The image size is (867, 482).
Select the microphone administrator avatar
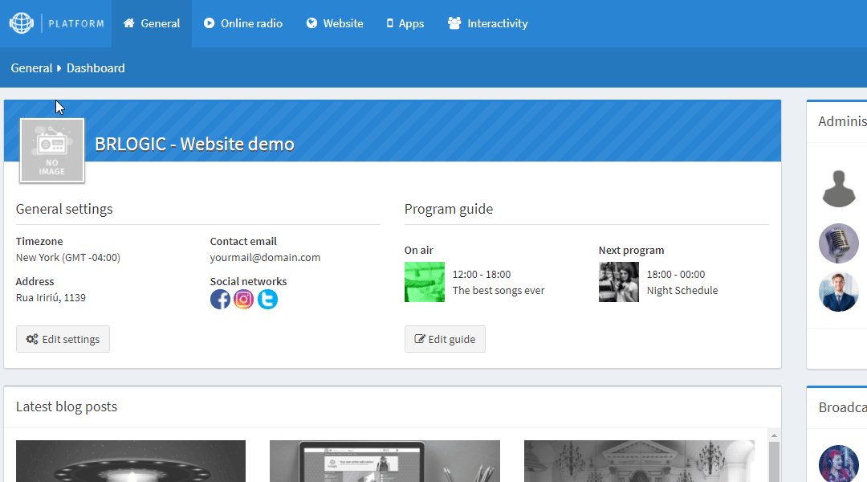click(x=839, y=243)
